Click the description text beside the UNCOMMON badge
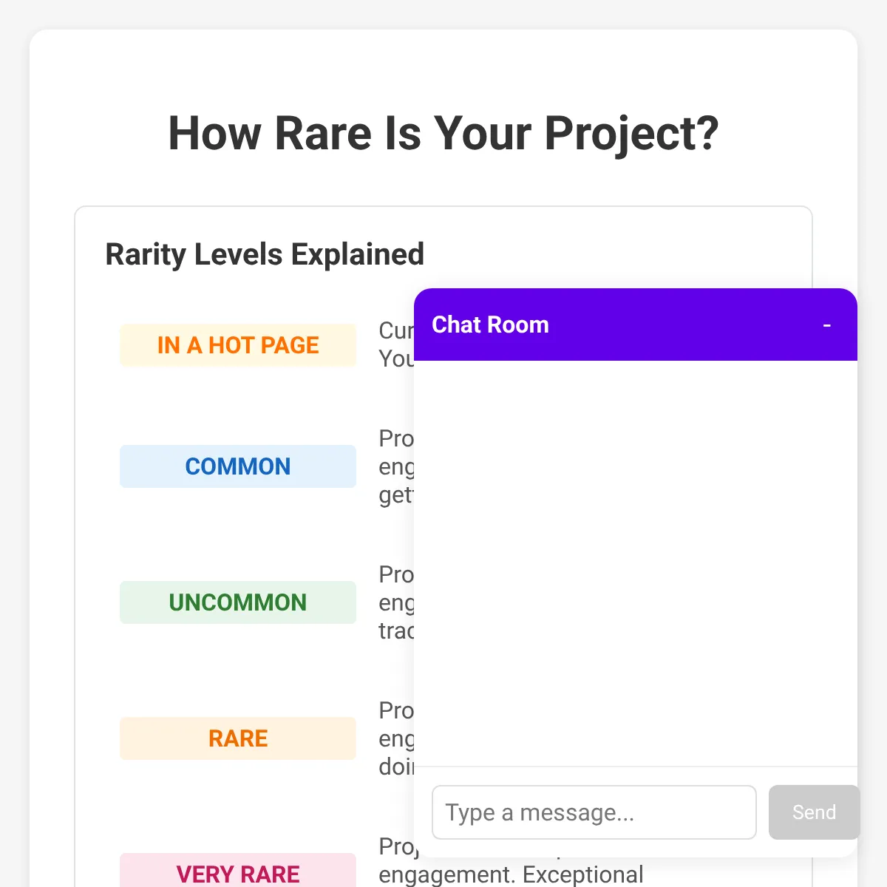887x887 pixels. coord(396,602)
